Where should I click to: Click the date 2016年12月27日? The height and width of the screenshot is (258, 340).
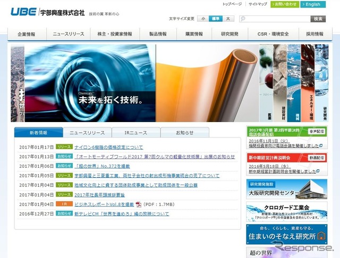pos(37,214)
